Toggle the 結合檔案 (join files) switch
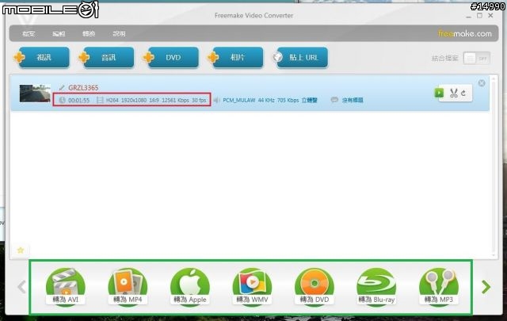507x321 pixels. click(477, 59)
